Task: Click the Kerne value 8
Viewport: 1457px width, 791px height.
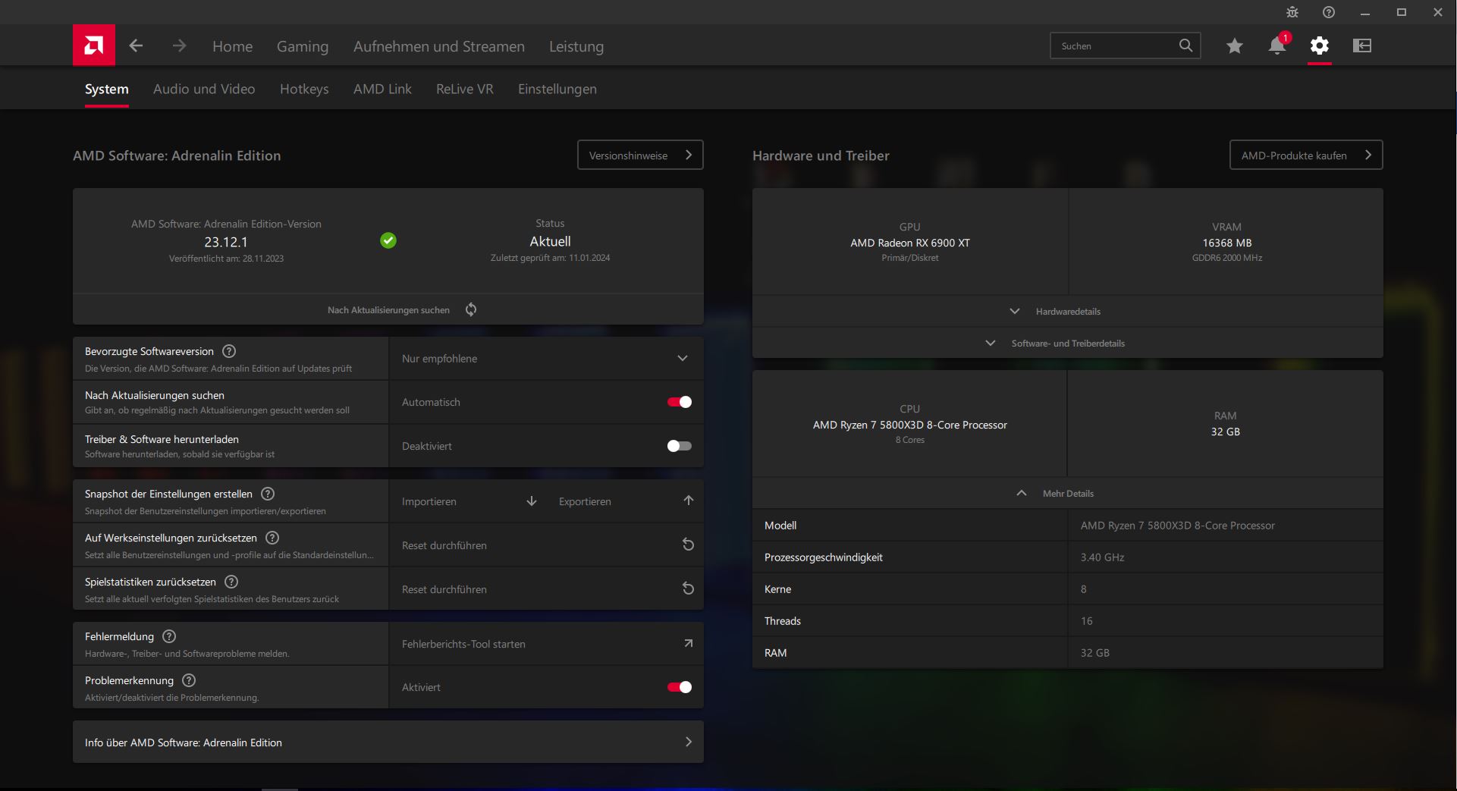Action: [x=1084, y=589]
